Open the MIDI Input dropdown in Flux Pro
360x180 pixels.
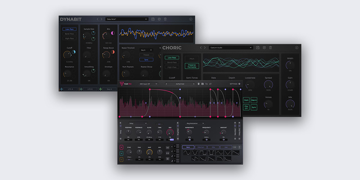(x=148, y=84)
